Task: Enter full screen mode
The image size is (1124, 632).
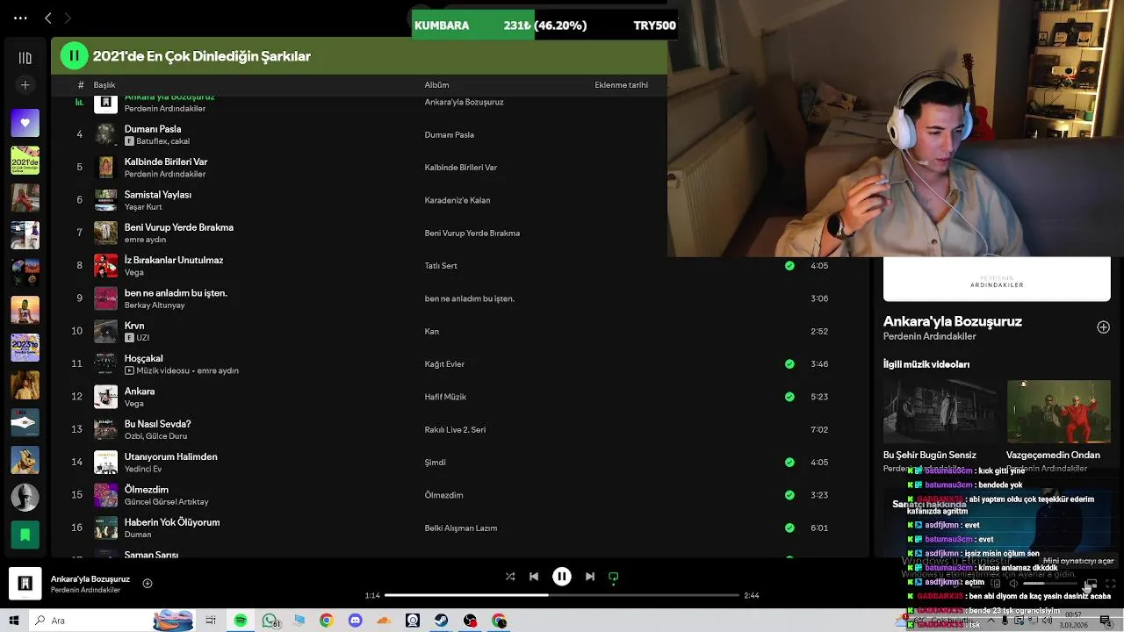Action: (x=1111, y=584)
